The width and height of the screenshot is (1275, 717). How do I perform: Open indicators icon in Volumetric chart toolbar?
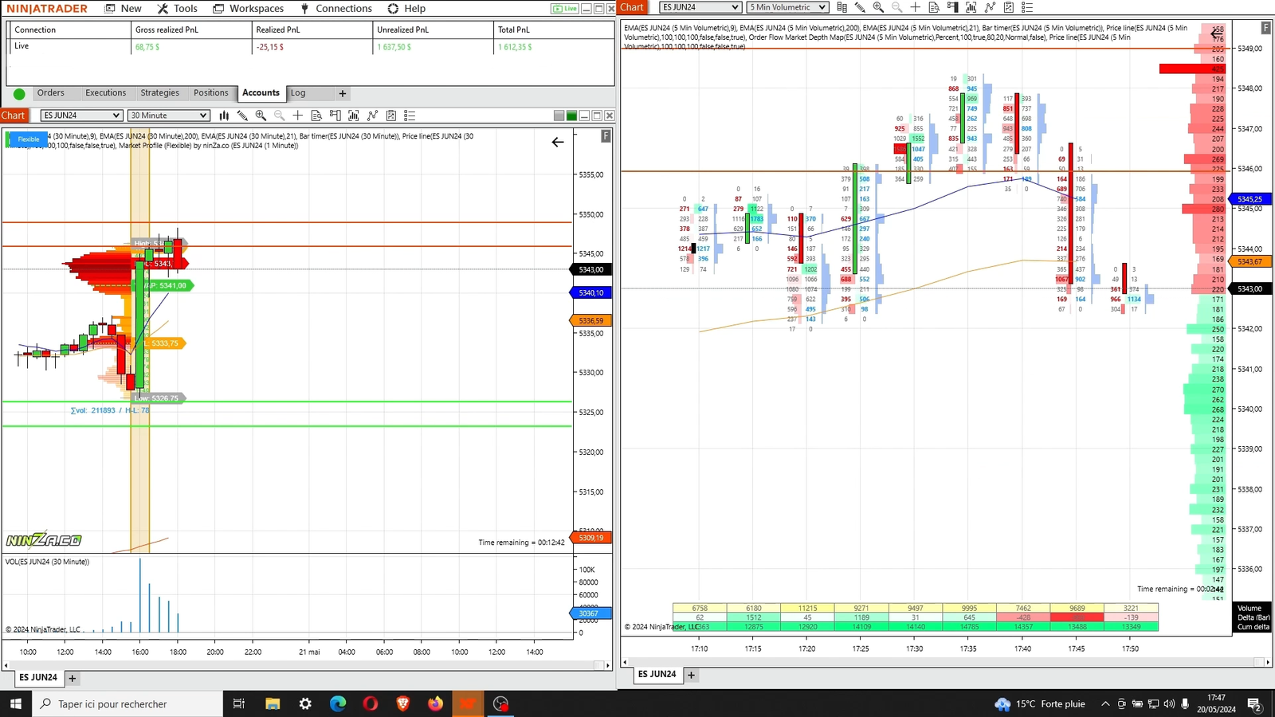coord(971,7)
